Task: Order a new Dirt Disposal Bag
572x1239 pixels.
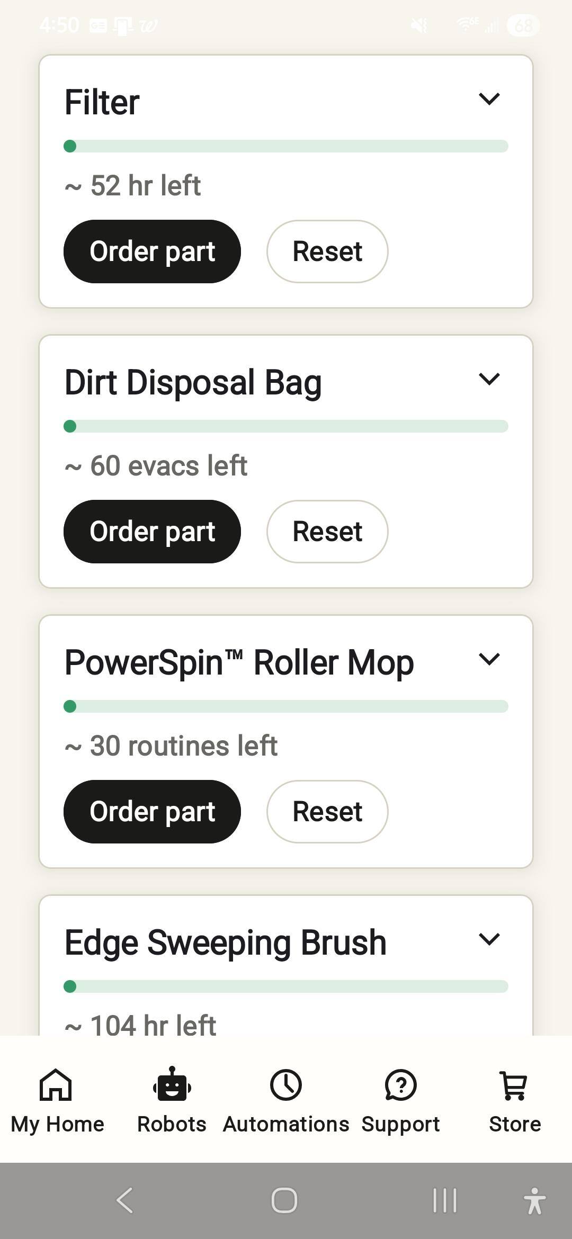Action: click(152, 532)
